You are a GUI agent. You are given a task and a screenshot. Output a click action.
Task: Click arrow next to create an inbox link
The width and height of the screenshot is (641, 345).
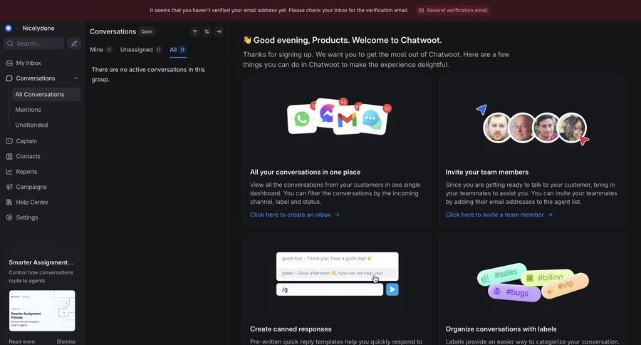click(337, 215)
